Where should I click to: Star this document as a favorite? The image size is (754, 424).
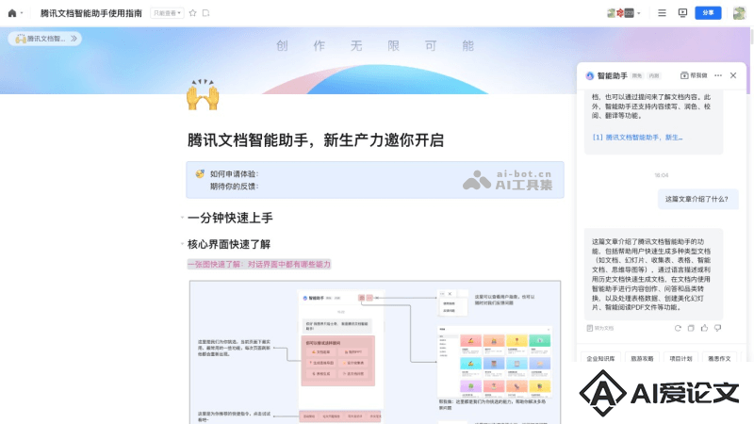coord(193,13)
